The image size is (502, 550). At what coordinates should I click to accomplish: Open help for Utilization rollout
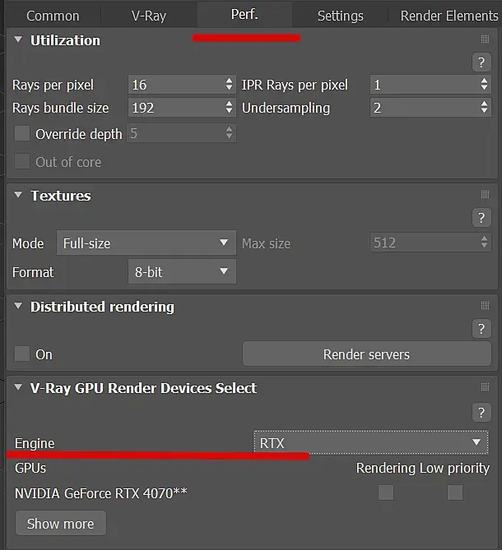click(481, 62)
